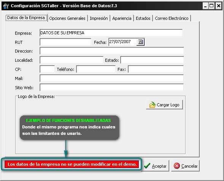This screenshot has width=224, height=181.
Task: Open the Correo Electrónico tab
Action: pyautogui.click(x=172, y=18)
